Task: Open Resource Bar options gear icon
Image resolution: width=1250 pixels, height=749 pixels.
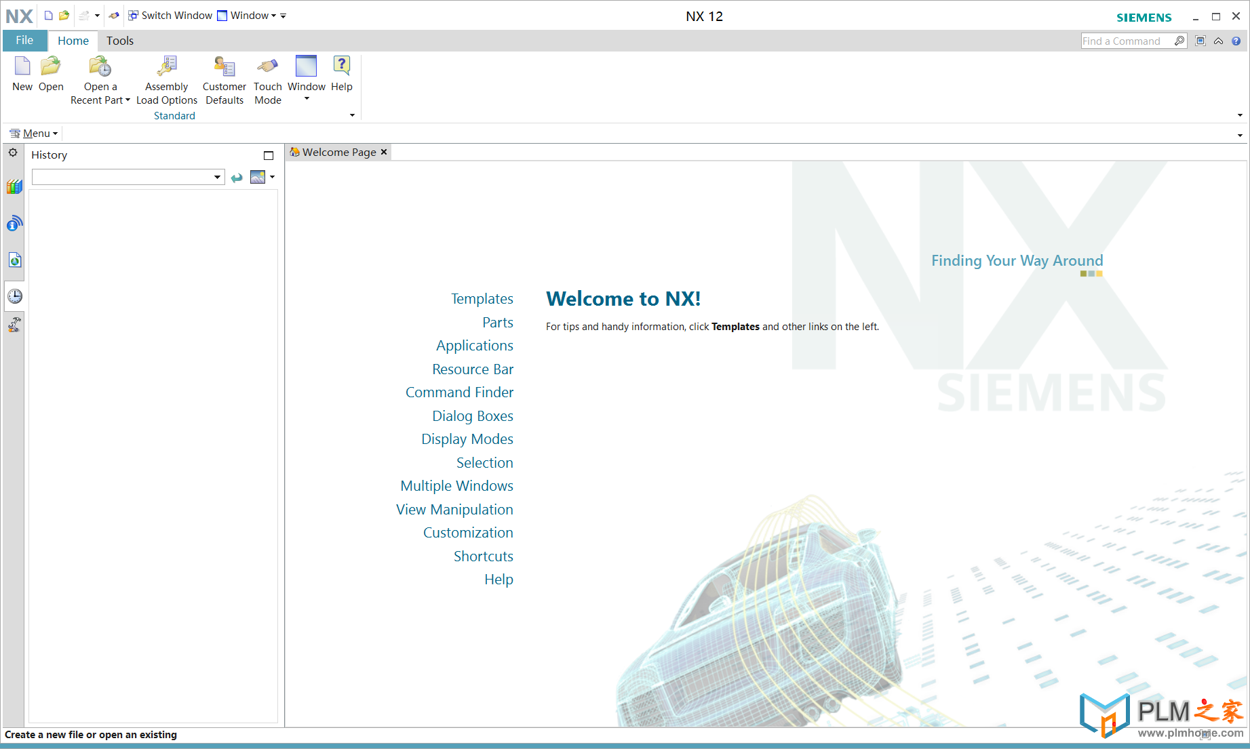Action: tap(13, 153)
